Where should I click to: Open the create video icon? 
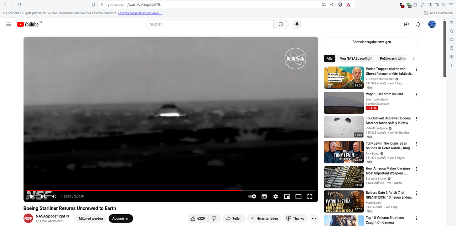tap(406, 24)
